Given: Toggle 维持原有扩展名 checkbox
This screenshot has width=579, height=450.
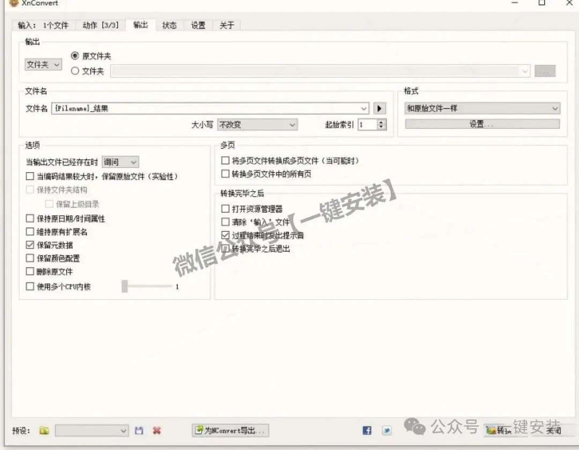Looking at the screenshot, I should (30, 232).
